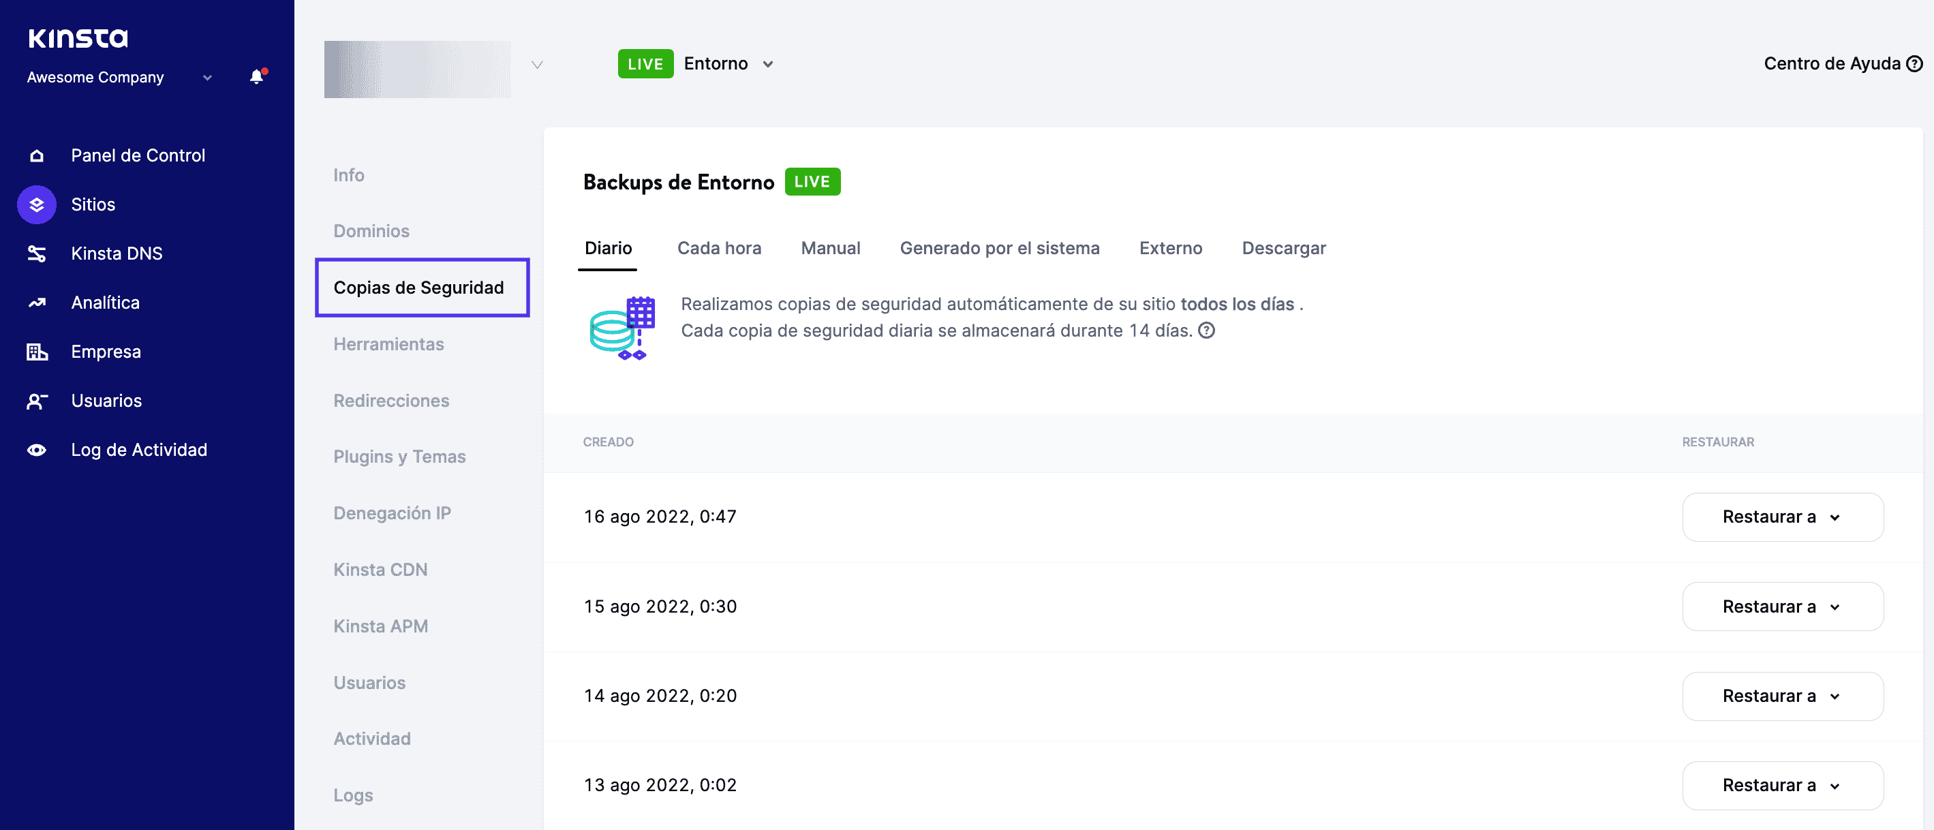Switch to the Cada hora tab
The width and height of the screenshot is (1934, 830).
pyautogui.click(x=718, y=247)
